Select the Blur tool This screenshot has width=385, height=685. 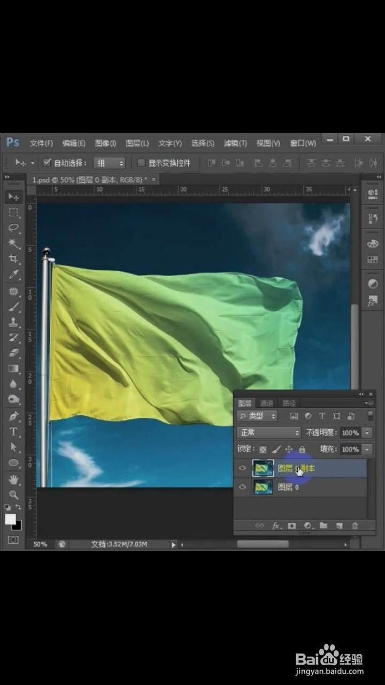click(13, 384)
